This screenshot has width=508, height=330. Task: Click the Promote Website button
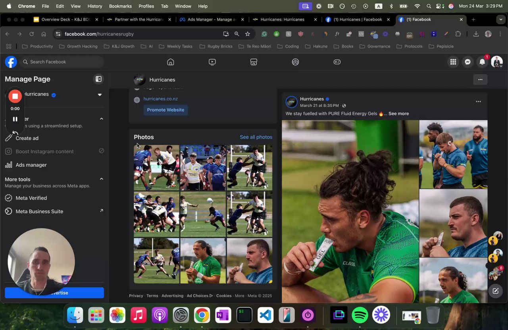(165, 110)
